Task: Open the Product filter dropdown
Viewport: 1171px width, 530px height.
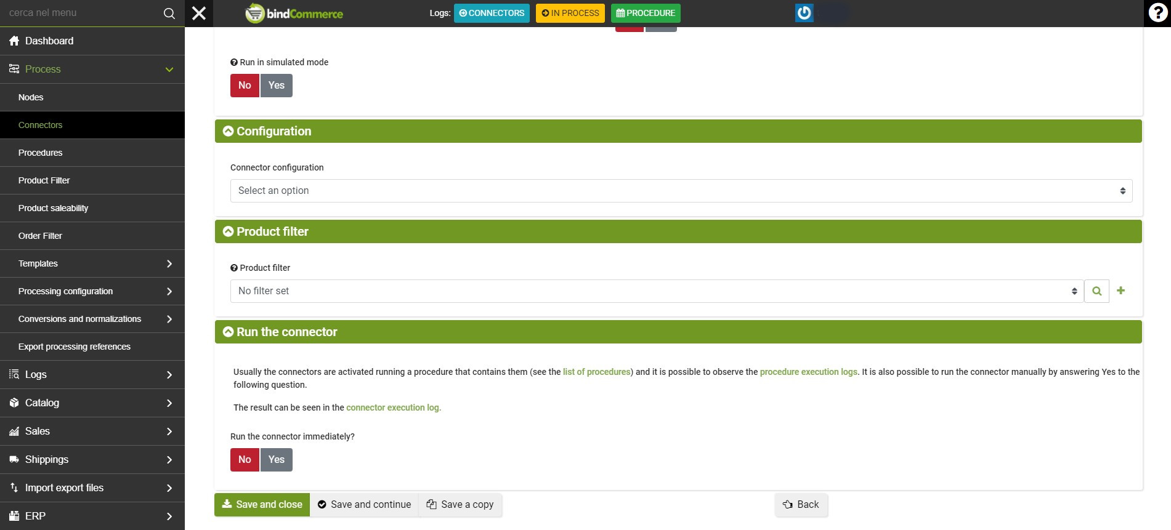Action: pyautogui.click(x=657, y=291)
